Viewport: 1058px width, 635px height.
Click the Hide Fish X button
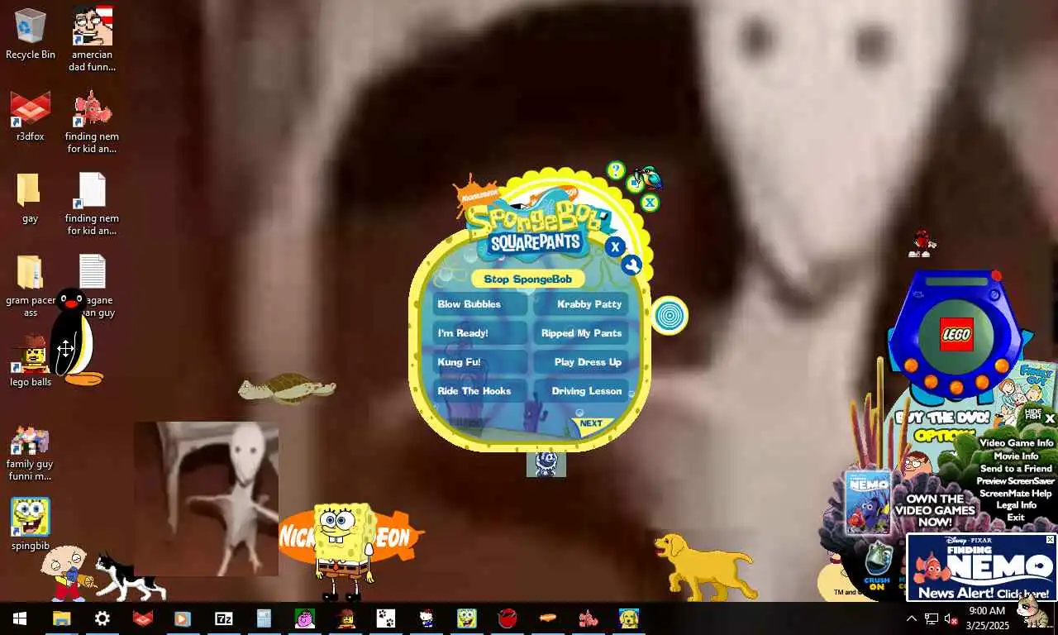(1050, 418)
